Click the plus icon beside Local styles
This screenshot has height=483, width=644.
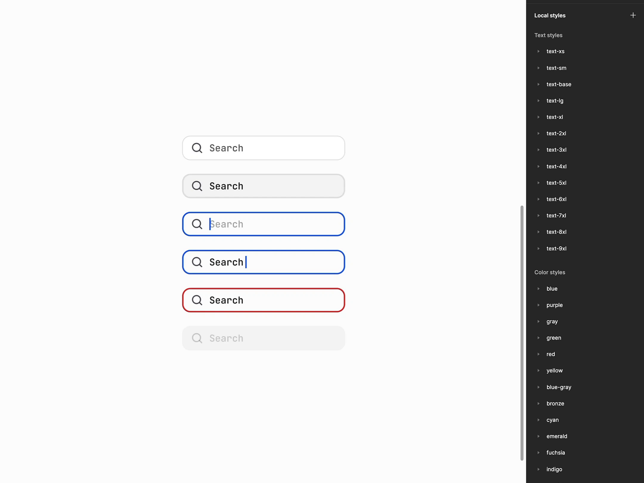coord(633,15)
